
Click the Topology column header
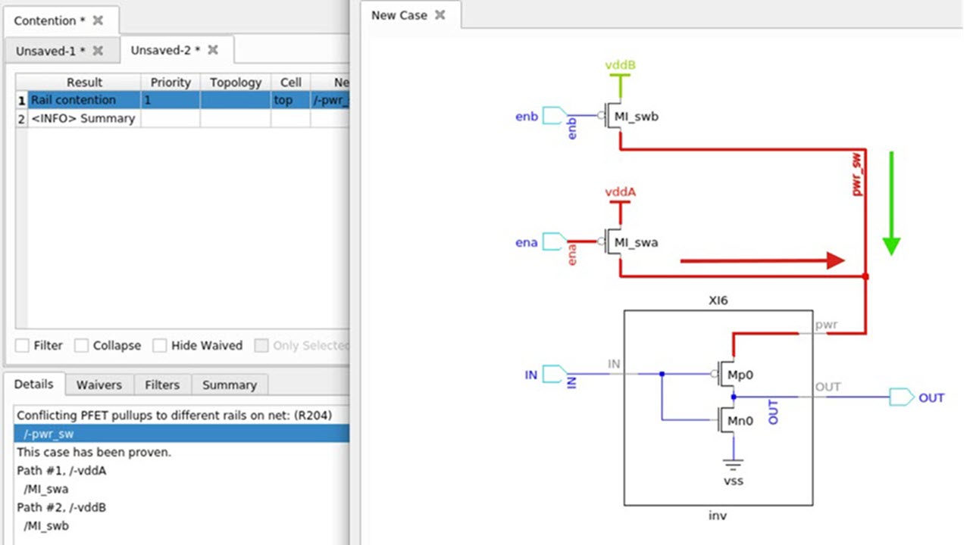[236, 82]
